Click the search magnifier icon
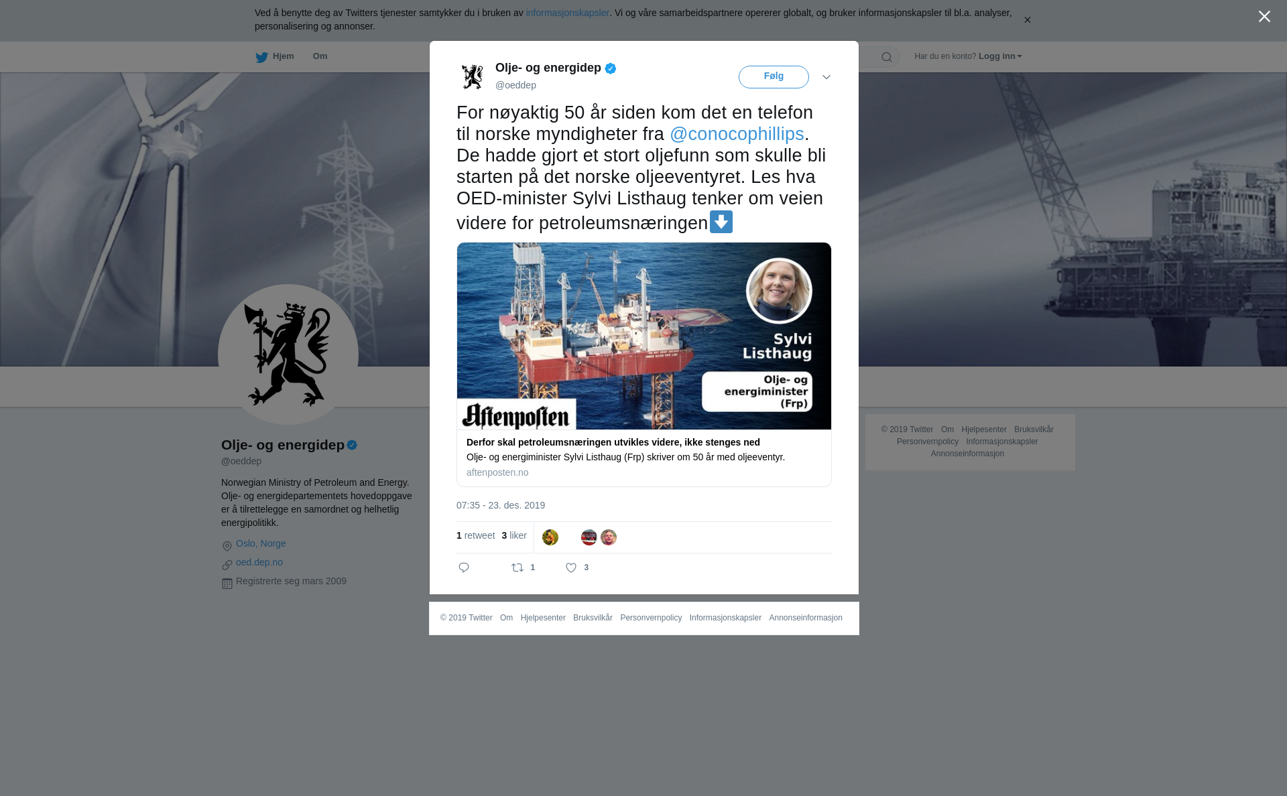This screenshot has height=796, width=1287. click(x=887, y=57)
